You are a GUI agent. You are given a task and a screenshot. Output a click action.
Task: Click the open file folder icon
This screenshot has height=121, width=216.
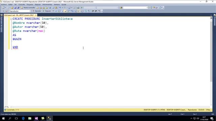(12, 8)
